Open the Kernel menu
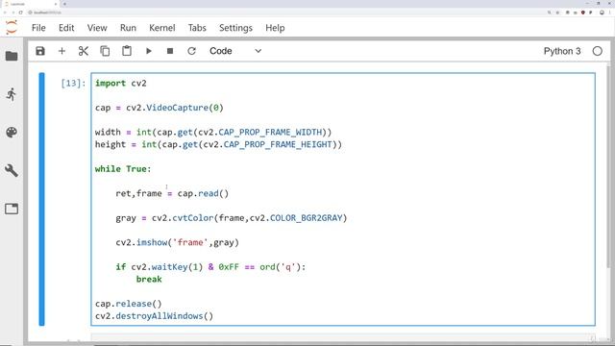615x346 pixels. (x=162, y=28)
